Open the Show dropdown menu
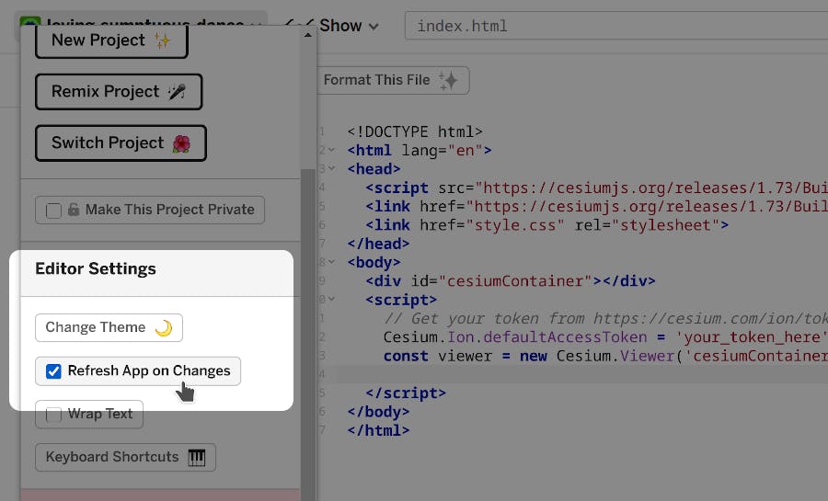Image resolution: width=828 pixels, height=501 pixels. [x=348, y=26]
